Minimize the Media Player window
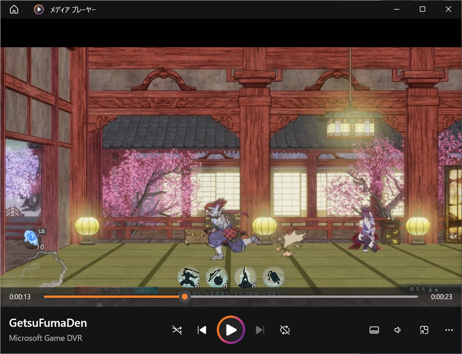 point(397,10)
